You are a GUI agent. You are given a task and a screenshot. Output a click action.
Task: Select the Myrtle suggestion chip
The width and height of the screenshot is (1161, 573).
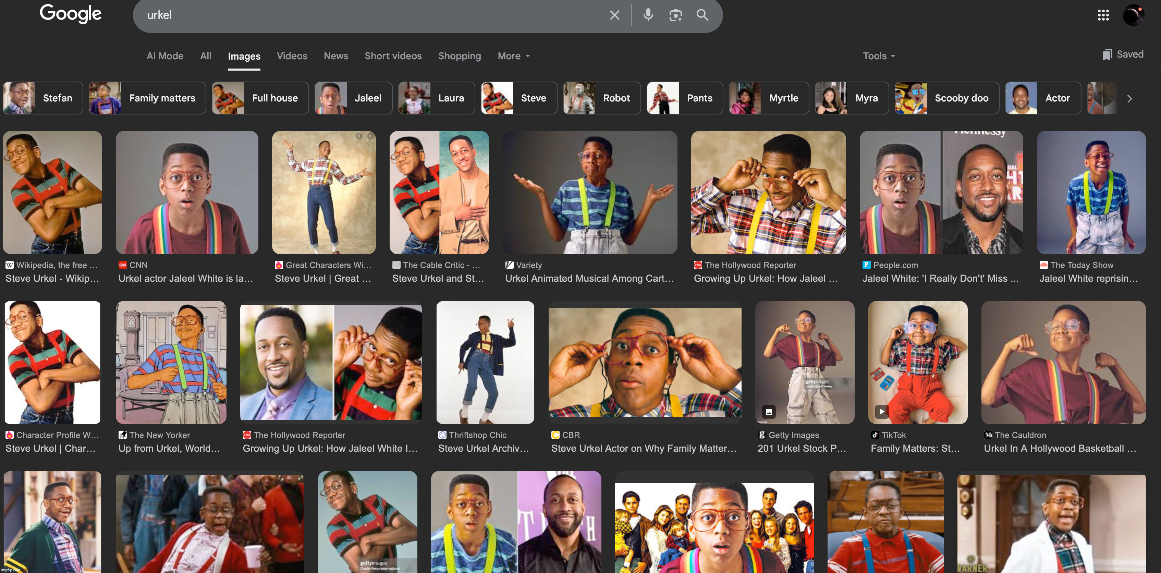pyautogui.click(x=768, y=98)
